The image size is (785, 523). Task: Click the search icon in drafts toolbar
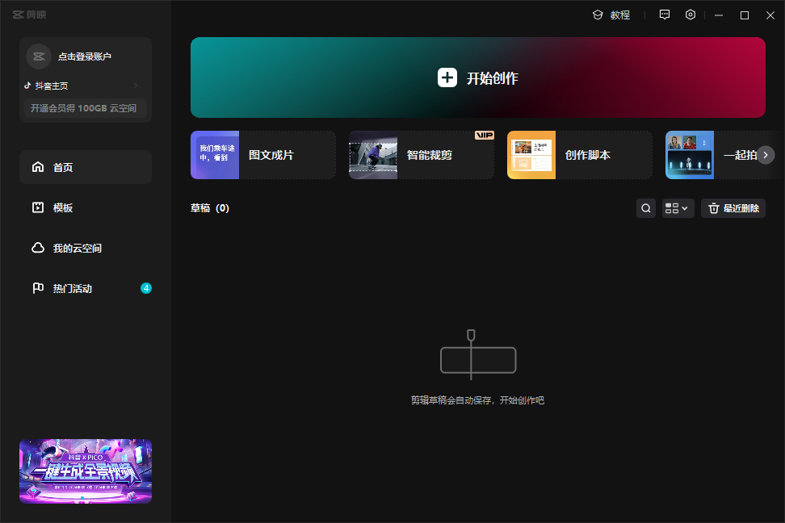(646, 208)
